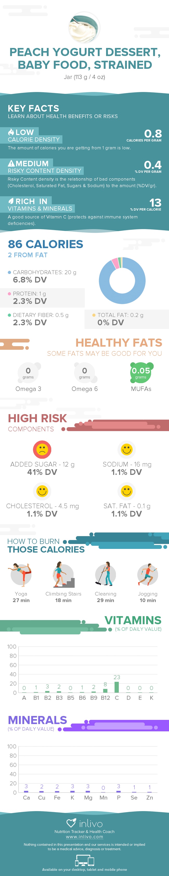Viewport: 169px width, 876px height.
Task: Click the inlivo heart logo
Action: (x=71, y=823)
